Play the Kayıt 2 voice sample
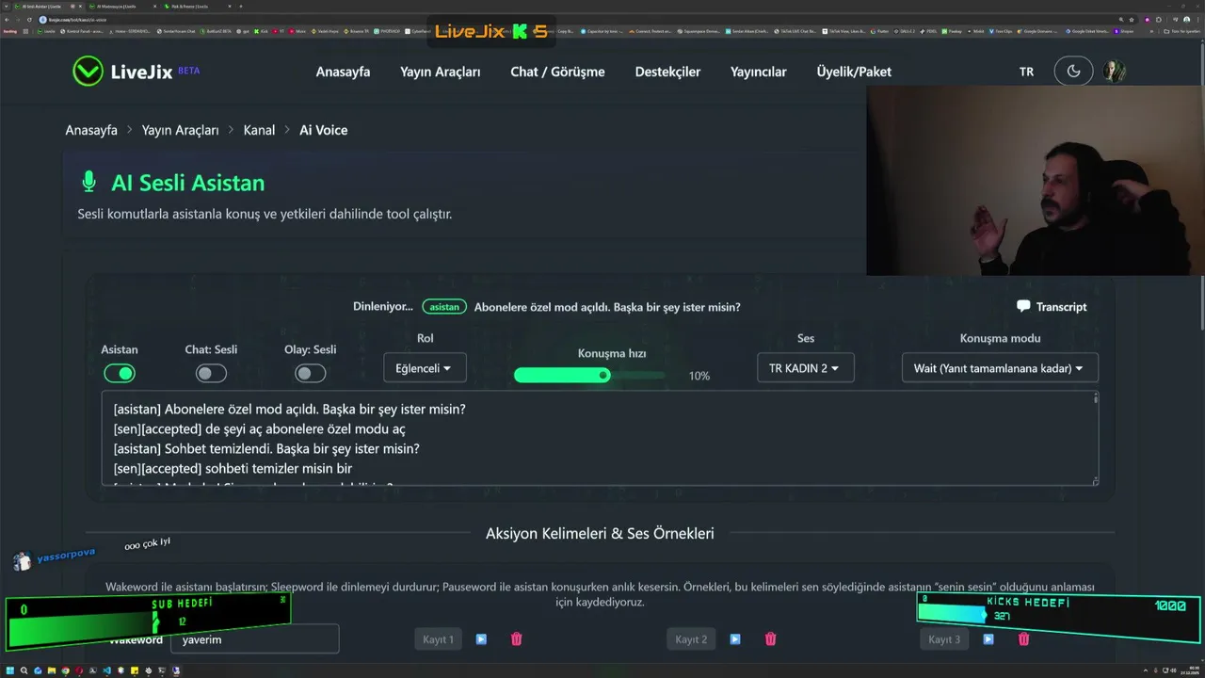 point(735,639)
